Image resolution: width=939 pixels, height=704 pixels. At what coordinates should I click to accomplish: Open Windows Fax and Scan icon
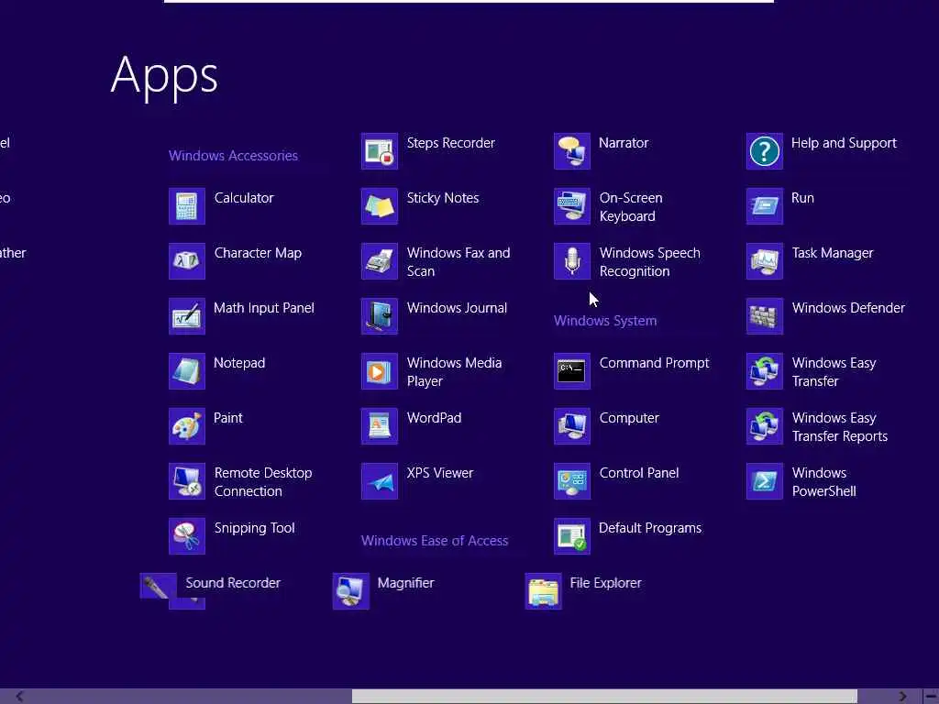click(x=380, y=261)
